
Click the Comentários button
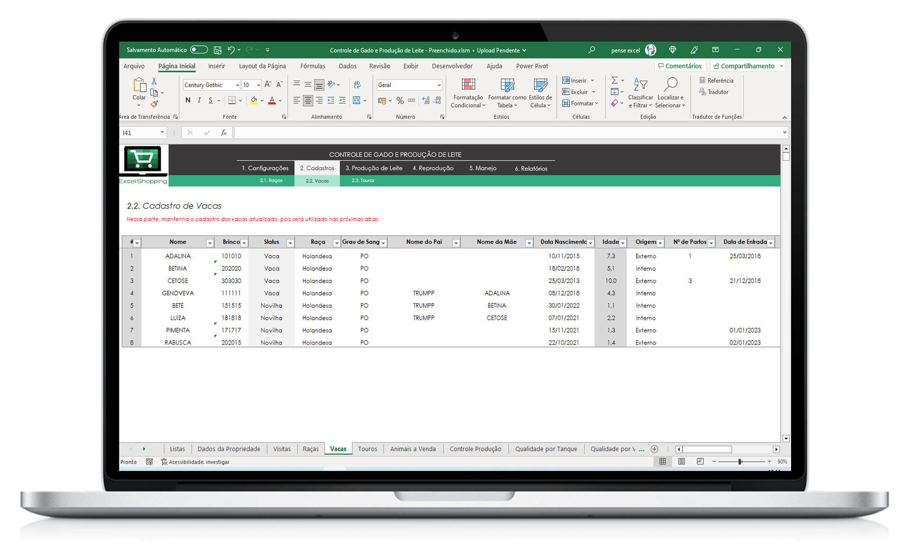click(680, 66)
